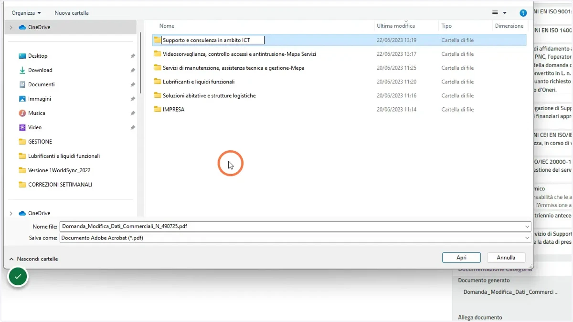This screenshot has height=322, width=573.
Task: Open Documenti in the sidebar
Action: pyautogui.click(x=42, y=84)
